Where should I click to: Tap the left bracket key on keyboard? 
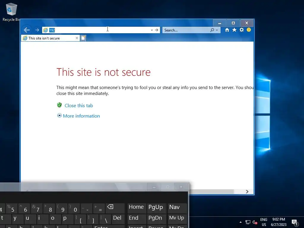(80, 219)
